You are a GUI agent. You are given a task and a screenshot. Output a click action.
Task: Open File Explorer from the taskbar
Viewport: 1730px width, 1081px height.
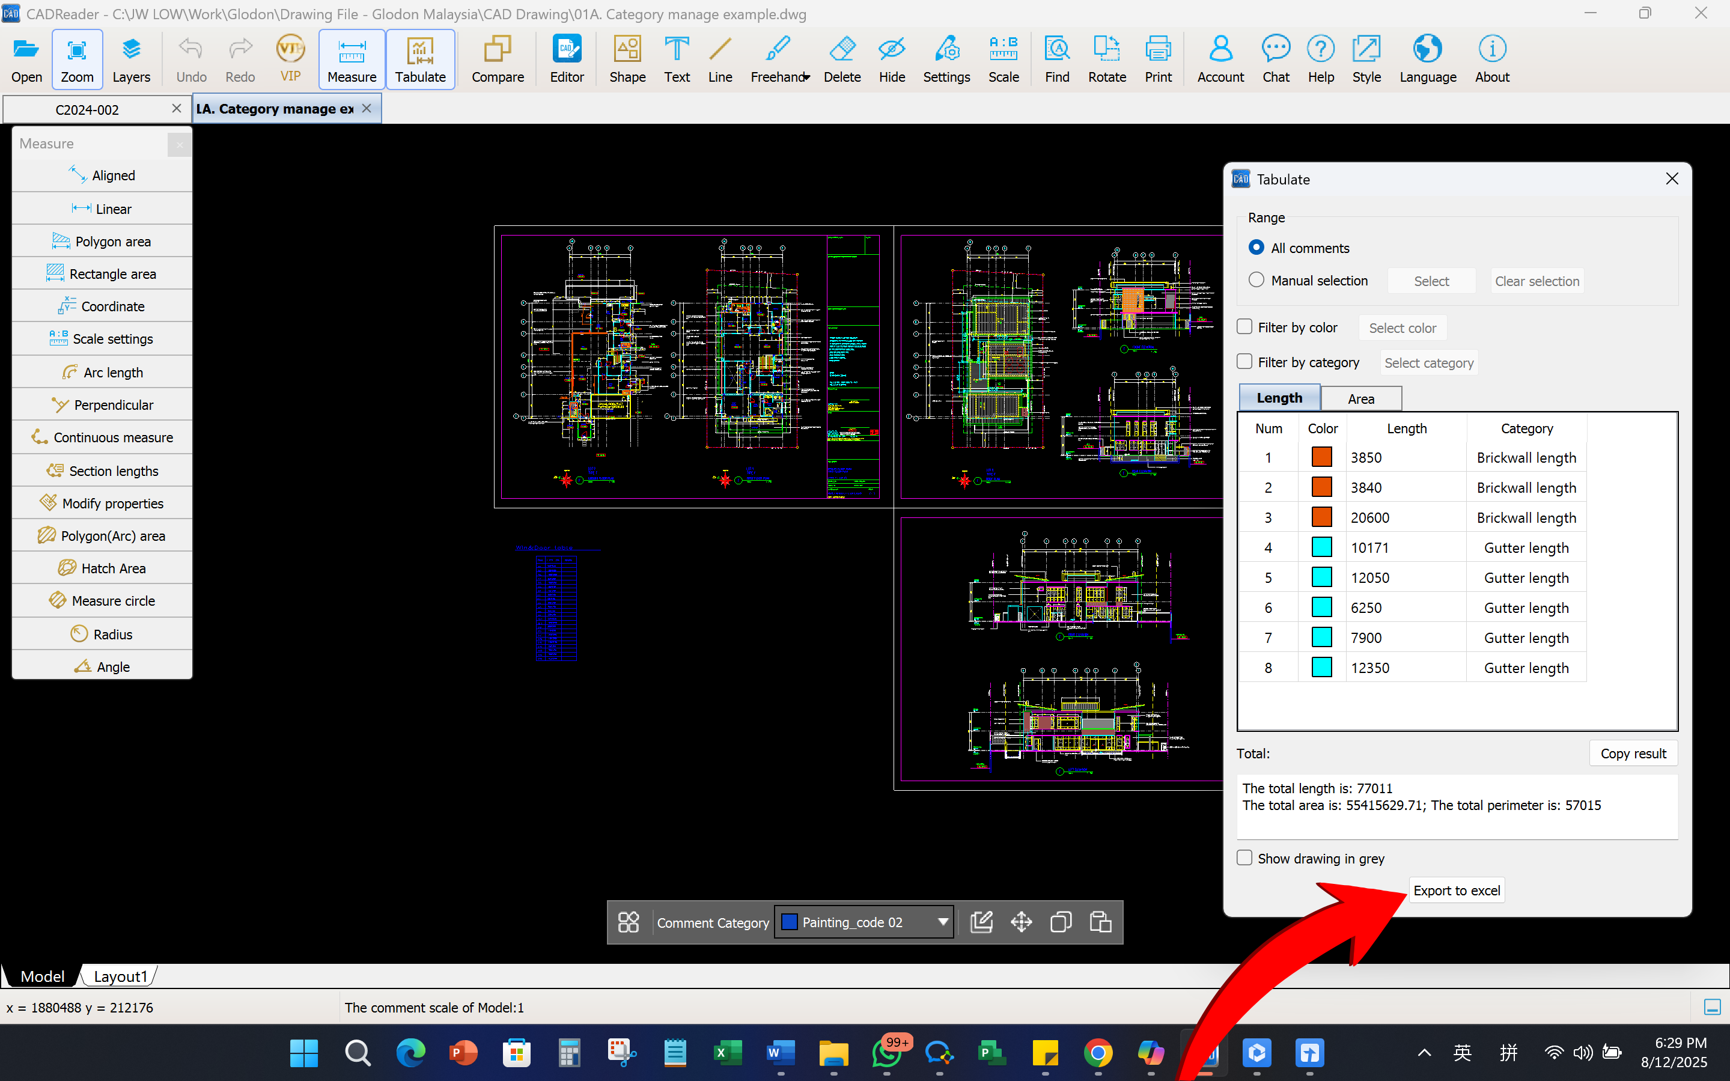[x=833, y=1052]
